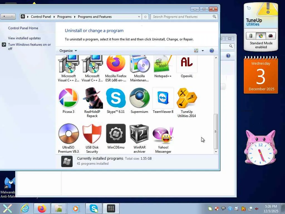Select UltraISO Premium V9.3 icon
This screenshot has width=285, height=214.
(68, 138)
